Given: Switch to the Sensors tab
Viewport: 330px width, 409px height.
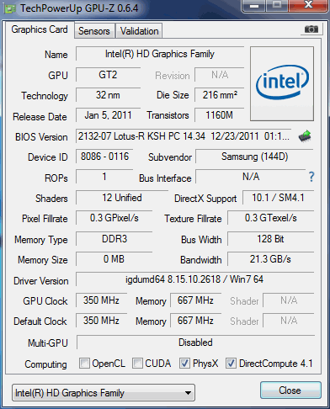Looking at the screenshot, I should [94, 31].
